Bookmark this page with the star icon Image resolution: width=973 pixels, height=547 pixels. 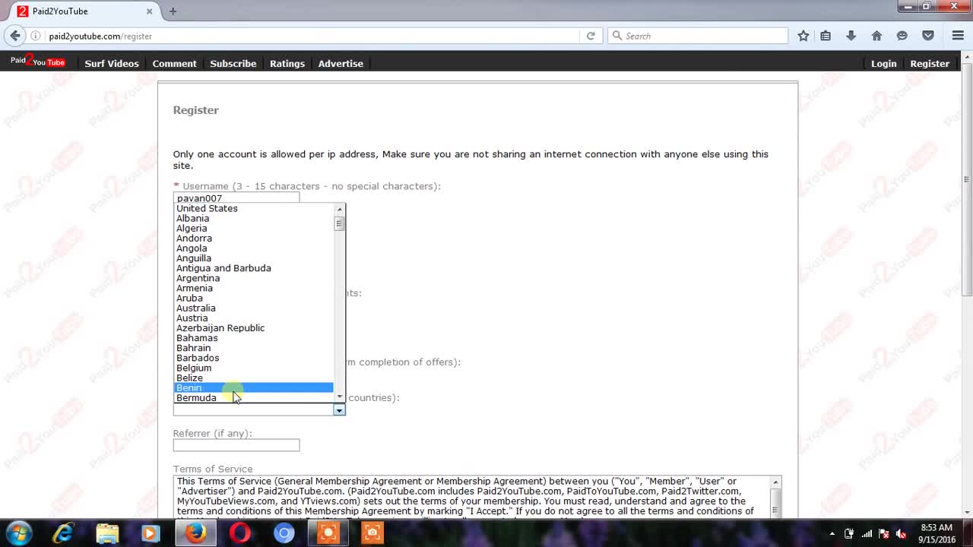pos(803,36)
